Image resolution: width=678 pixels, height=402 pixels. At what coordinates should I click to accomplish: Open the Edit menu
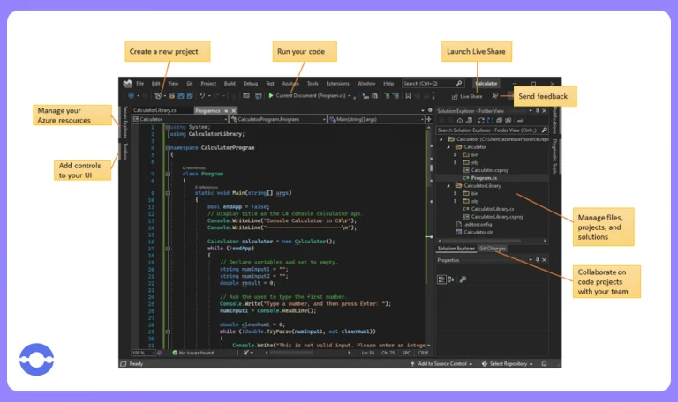tap(155, 84)
